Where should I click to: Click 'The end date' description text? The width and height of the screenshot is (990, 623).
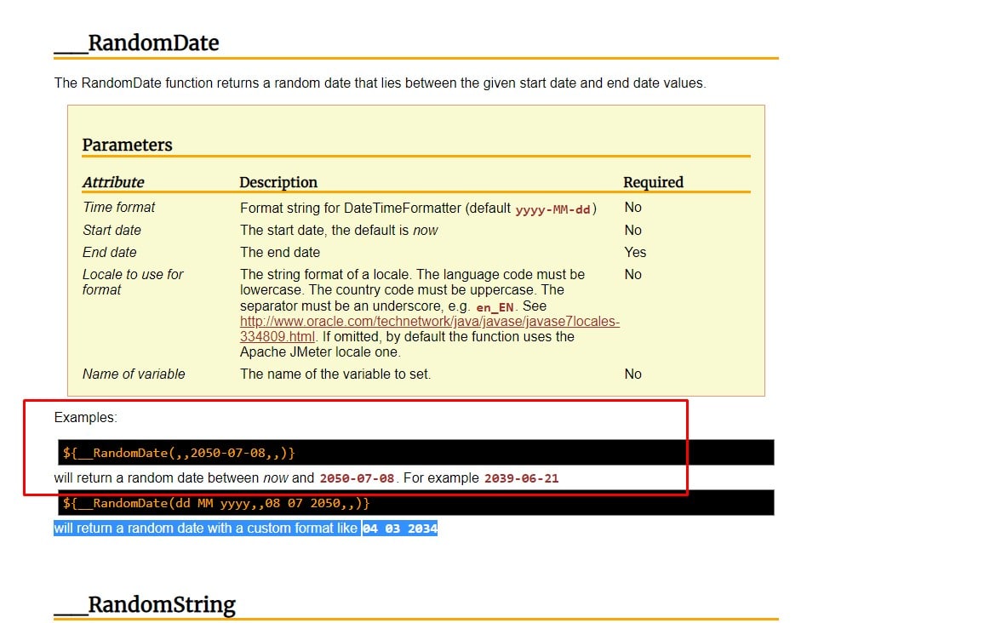(x=280, y=253)
